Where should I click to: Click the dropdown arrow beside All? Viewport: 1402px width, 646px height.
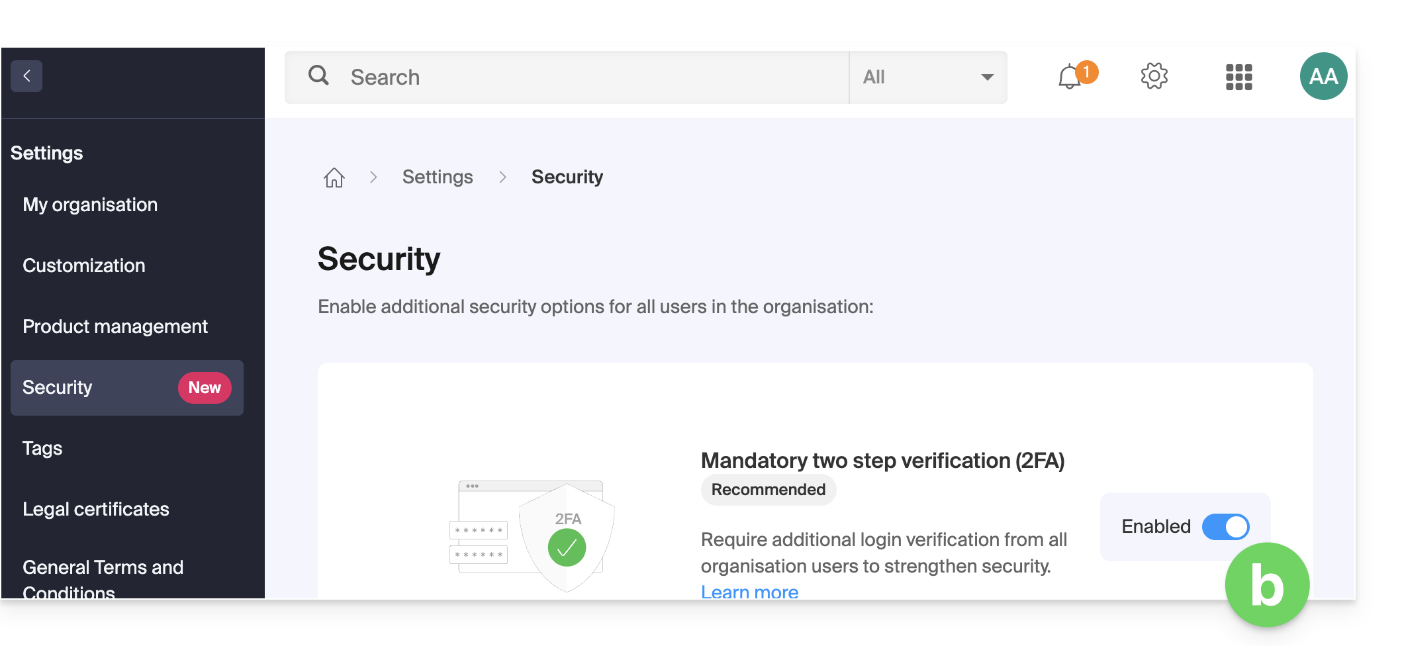(x=987, y=77)
